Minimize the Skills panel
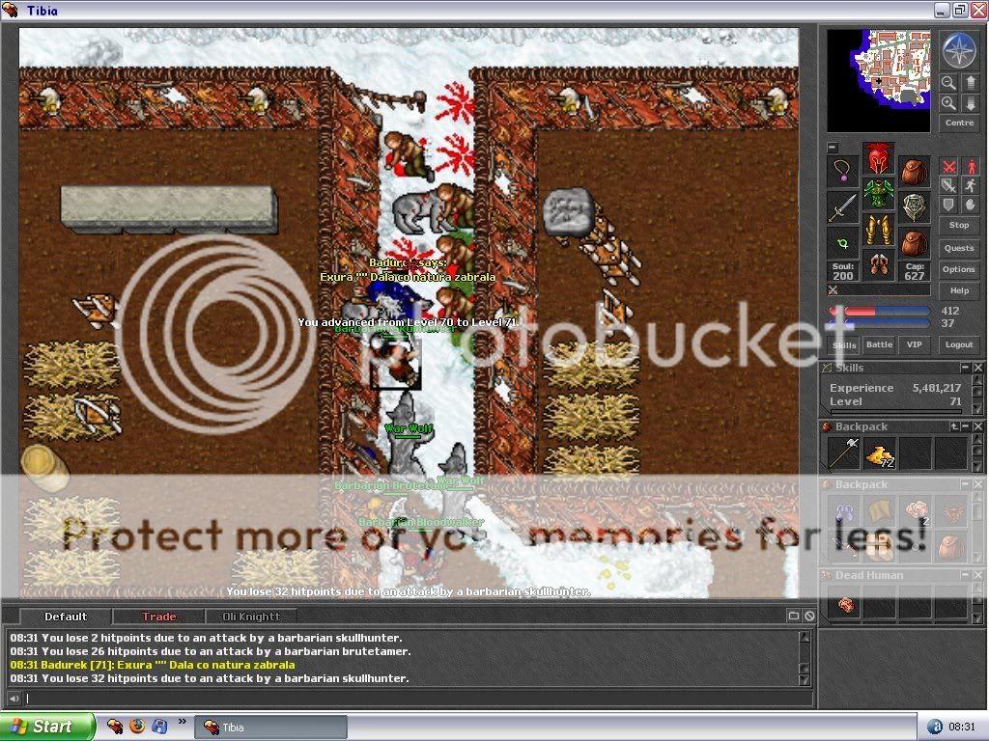The height and width of the screenshot is (741, 989). (965, 368)
